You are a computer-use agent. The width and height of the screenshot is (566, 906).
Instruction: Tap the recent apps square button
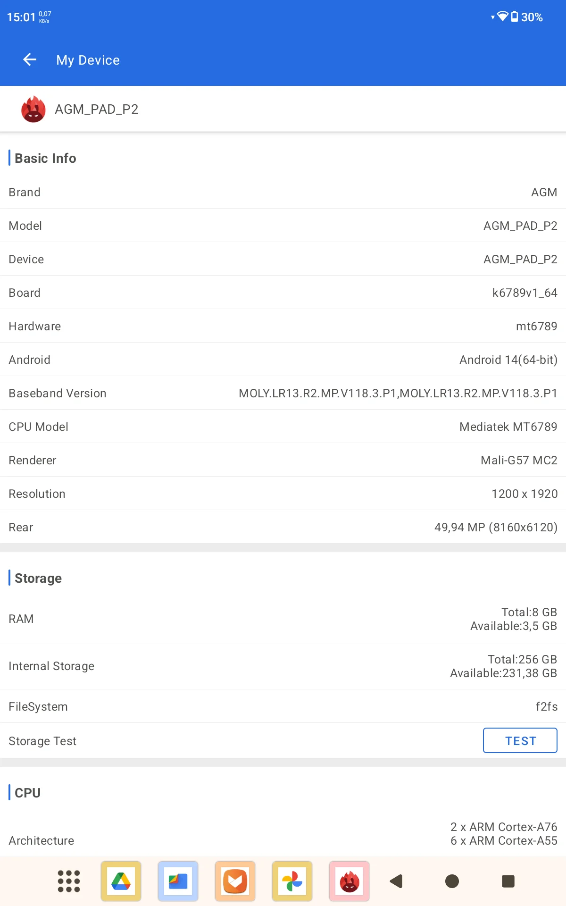point(508,881)
